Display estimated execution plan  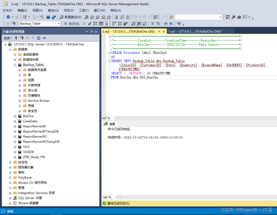95,24
